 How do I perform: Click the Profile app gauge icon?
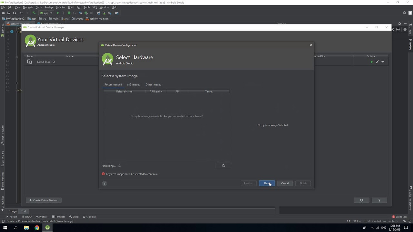[80, 13]
